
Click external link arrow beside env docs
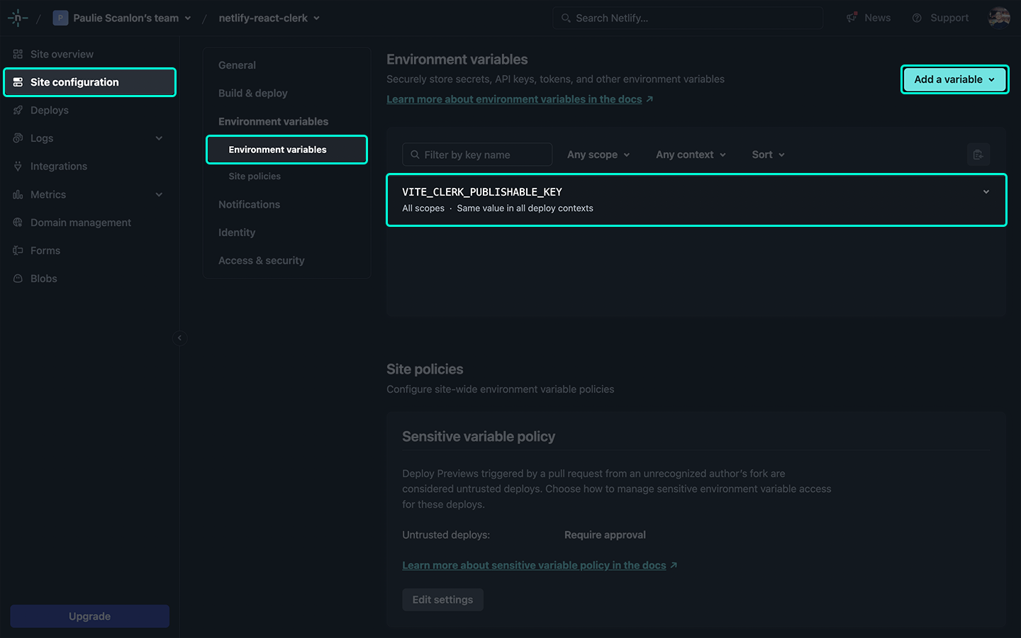click(649, 99)
